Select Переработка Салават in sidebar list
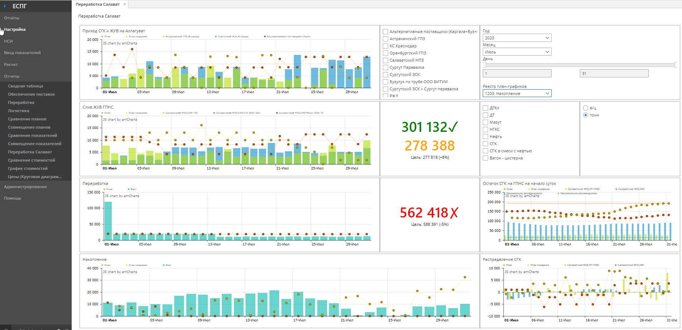The image size is (682, 330). 30,152
